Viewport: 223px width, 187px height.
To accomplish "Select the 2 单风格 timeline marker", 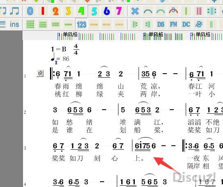I will 153,34.
